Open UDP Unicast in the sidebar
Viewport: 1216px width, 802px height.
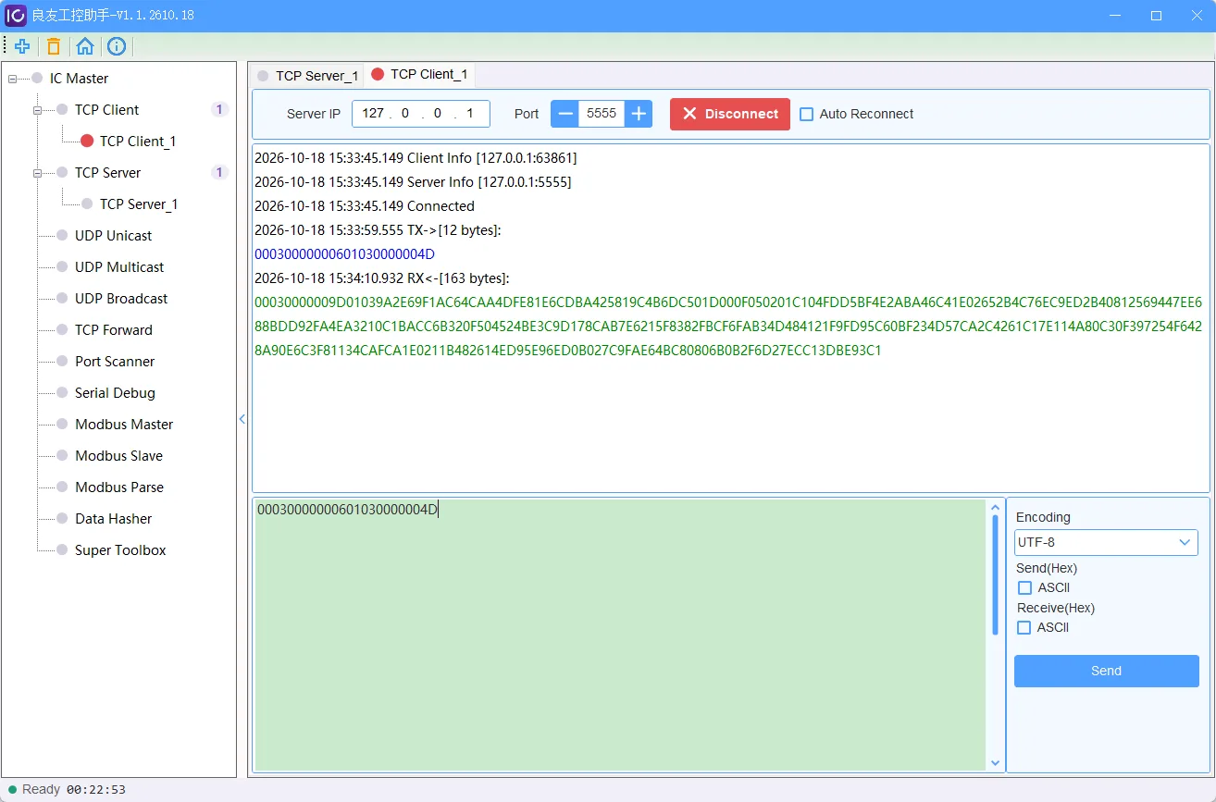point(113,236)
